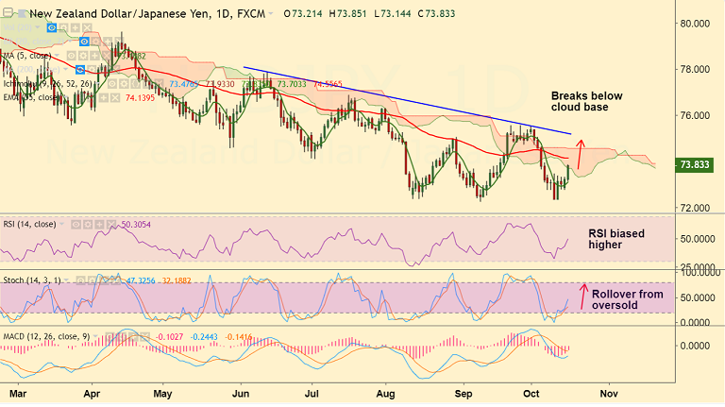Toggle visibility eye for BB (20, close, 2)
The image size is (725, 407).
tap(84, 42)
